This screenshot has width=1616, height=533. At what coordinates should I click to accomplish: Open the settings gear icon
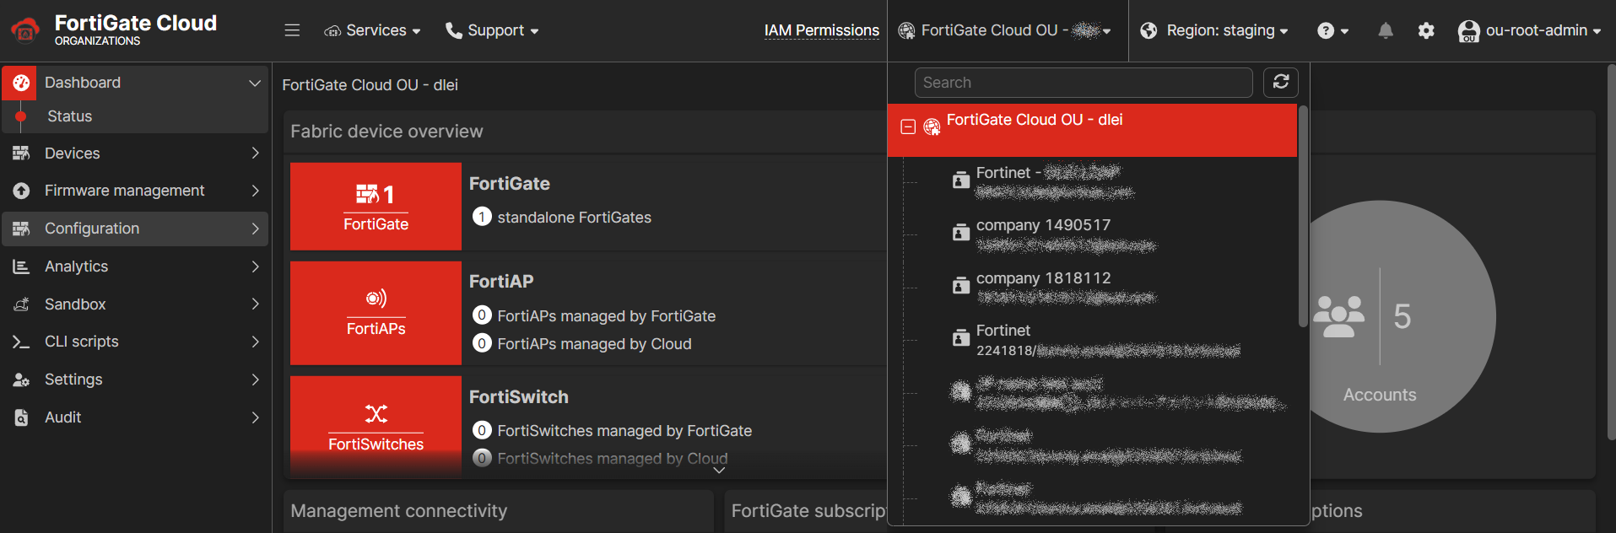coord(1426,30)
